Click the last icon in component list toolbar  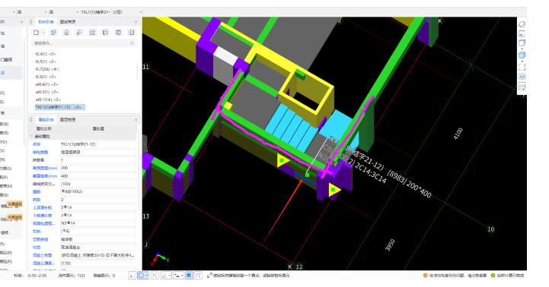(131, 33)
